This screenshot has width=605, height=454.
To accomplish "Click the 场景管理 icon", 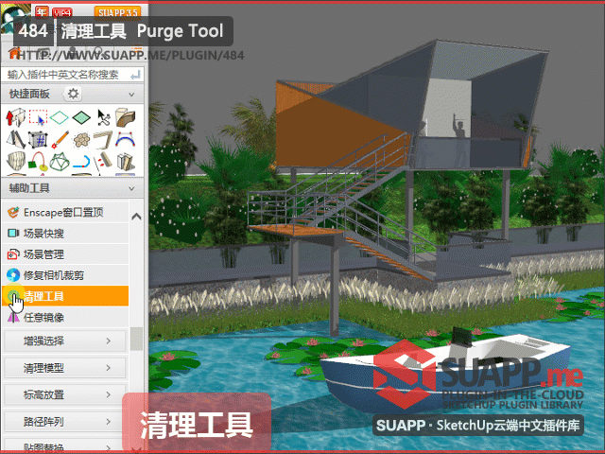I will click(13, 254).
